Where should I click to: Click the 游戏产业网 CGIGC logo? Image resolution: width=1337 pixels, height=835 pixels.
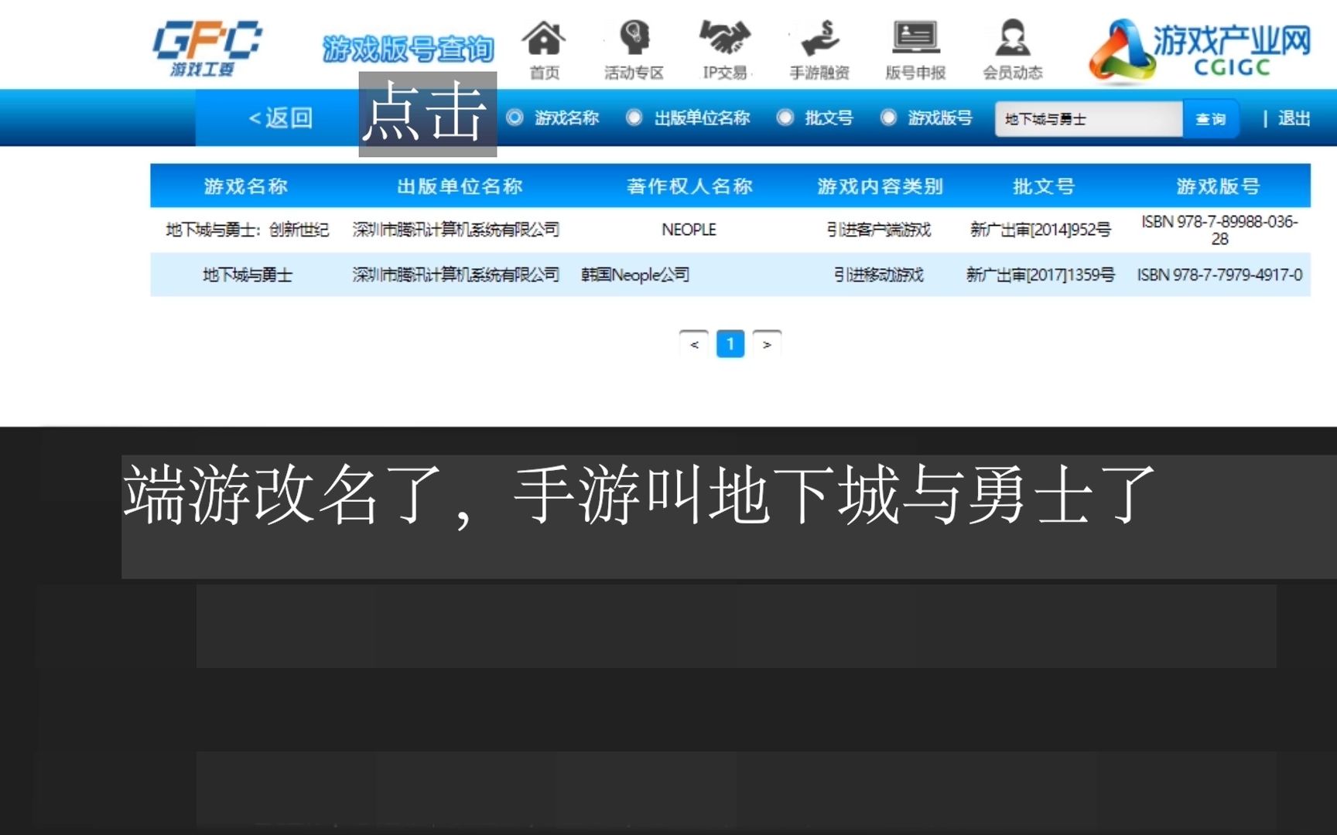1199,50
